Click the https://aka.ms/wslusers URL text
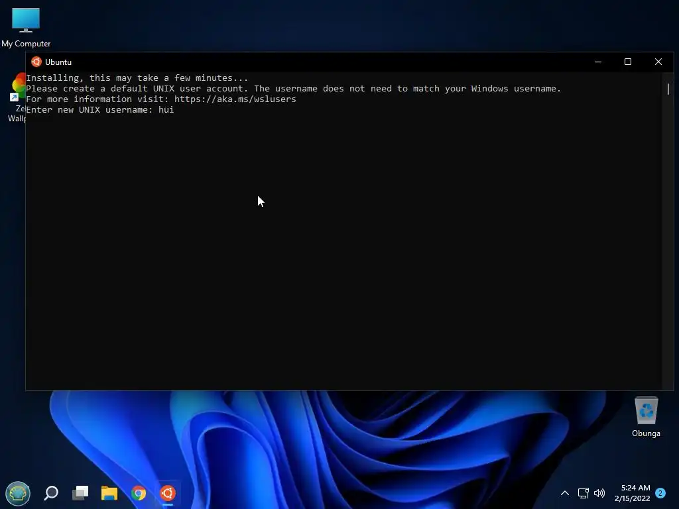Screen dimensions: 679x509 coord(235,99)
